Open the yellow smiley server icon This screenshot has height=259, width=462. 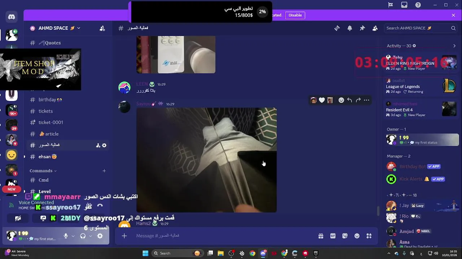(12, 155)
